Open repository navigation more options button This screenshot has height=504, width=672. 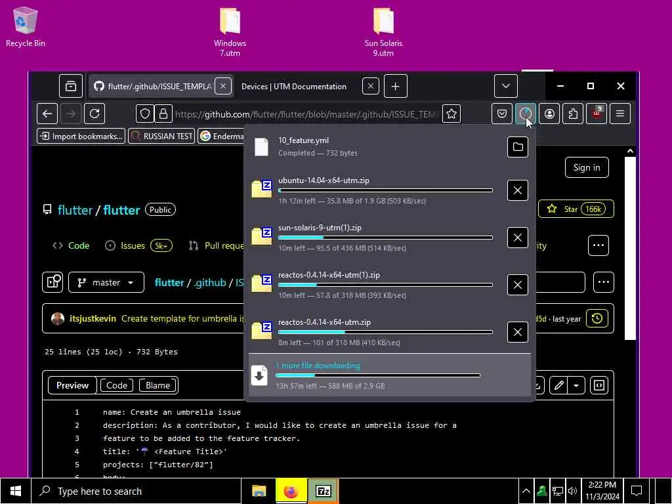598,245
